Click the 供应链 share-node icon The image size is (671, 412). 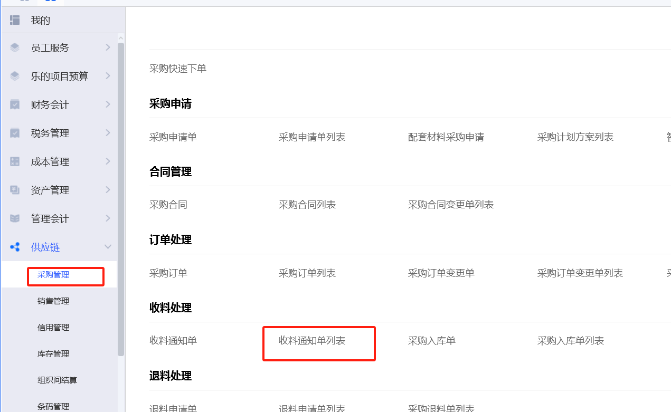click(15, 247)
